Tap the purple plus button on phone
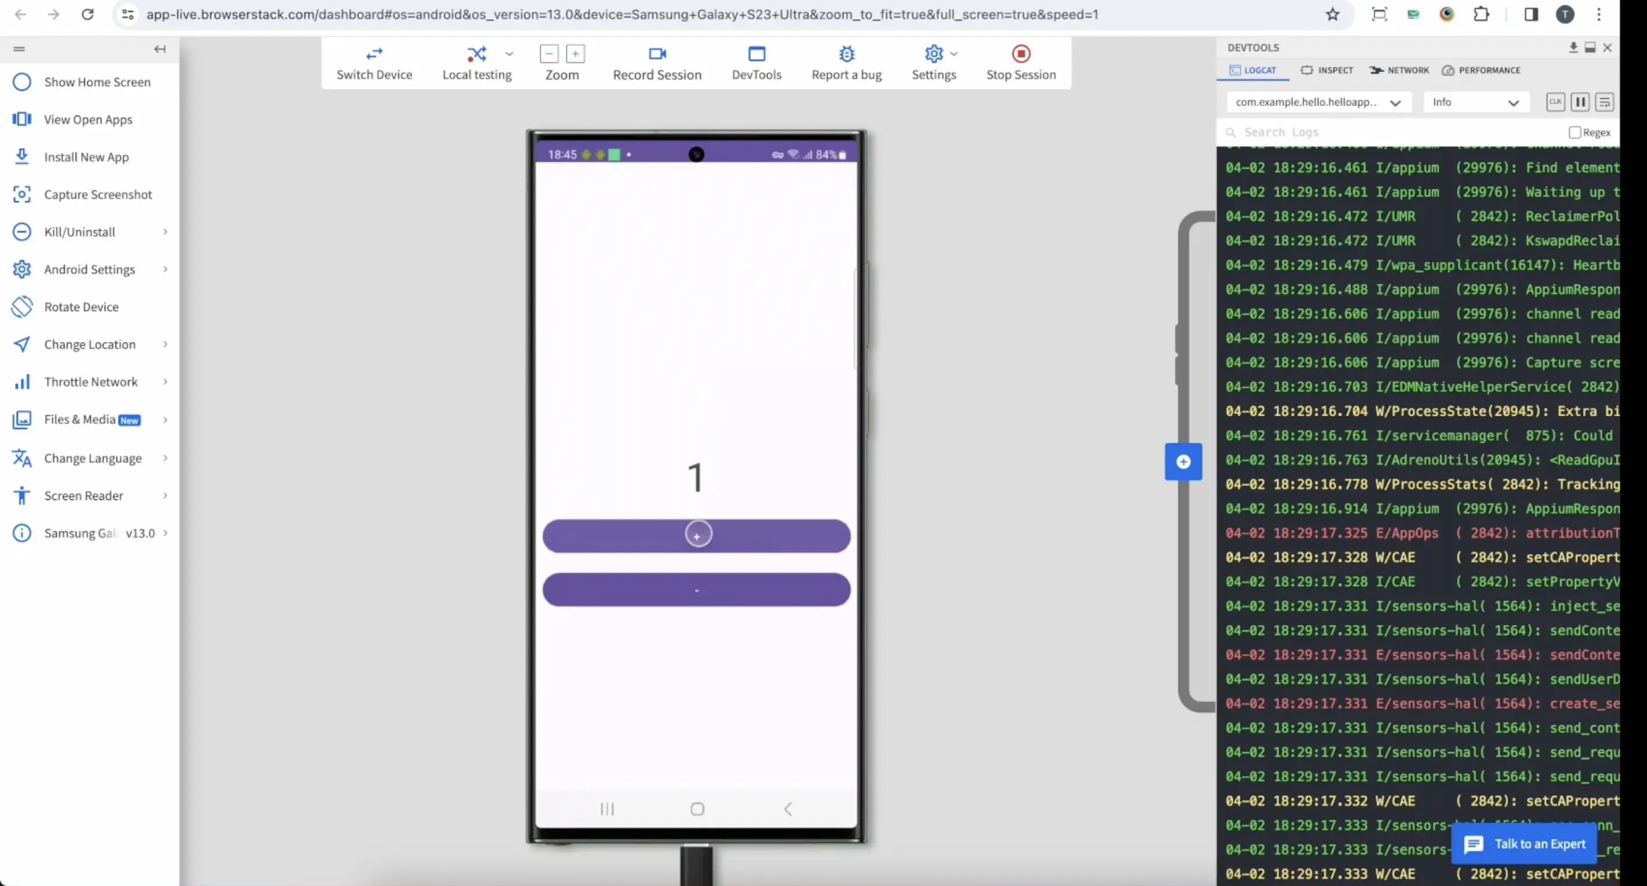Screen dimensions: 1647x886 coord(696,535)
